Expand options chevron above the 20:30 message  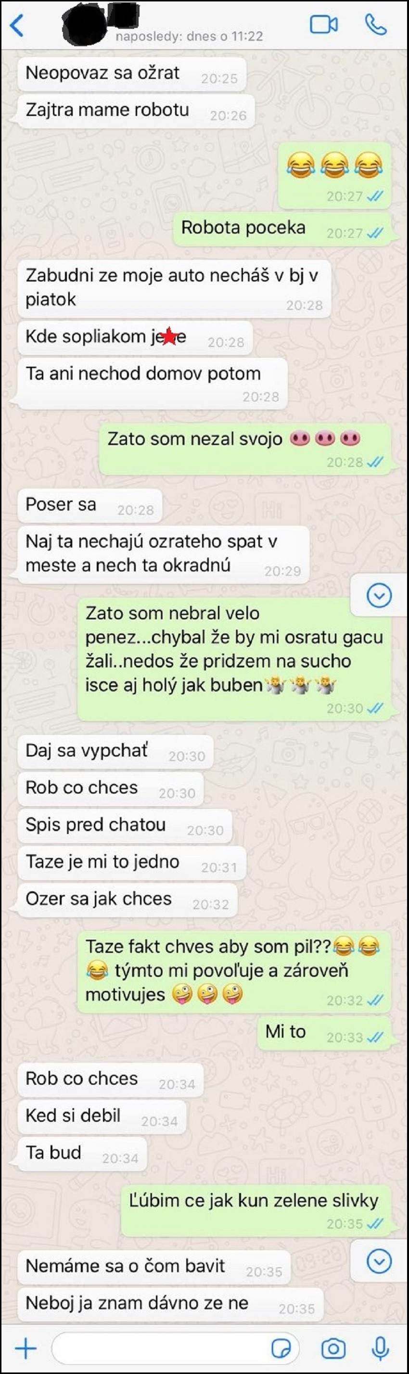[x=379, y=595]
